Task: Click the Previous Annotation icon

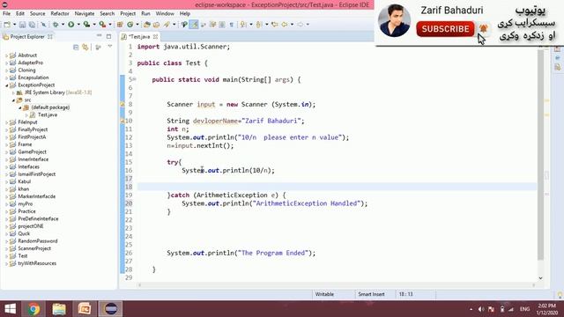Action: pyautogui.click(x=259, y=25)
